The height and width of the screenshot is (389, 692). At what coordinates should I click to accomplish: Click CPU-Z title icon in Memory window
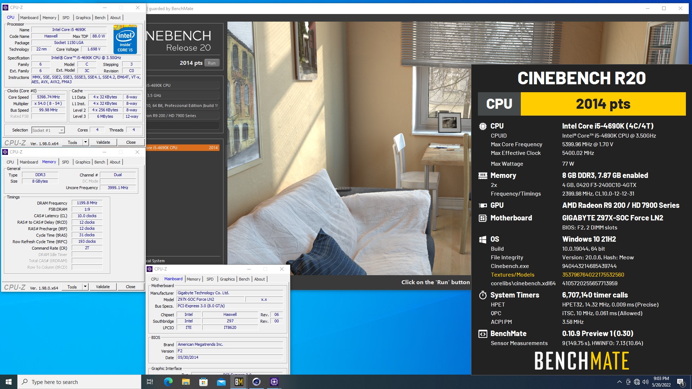click(5, 152)
